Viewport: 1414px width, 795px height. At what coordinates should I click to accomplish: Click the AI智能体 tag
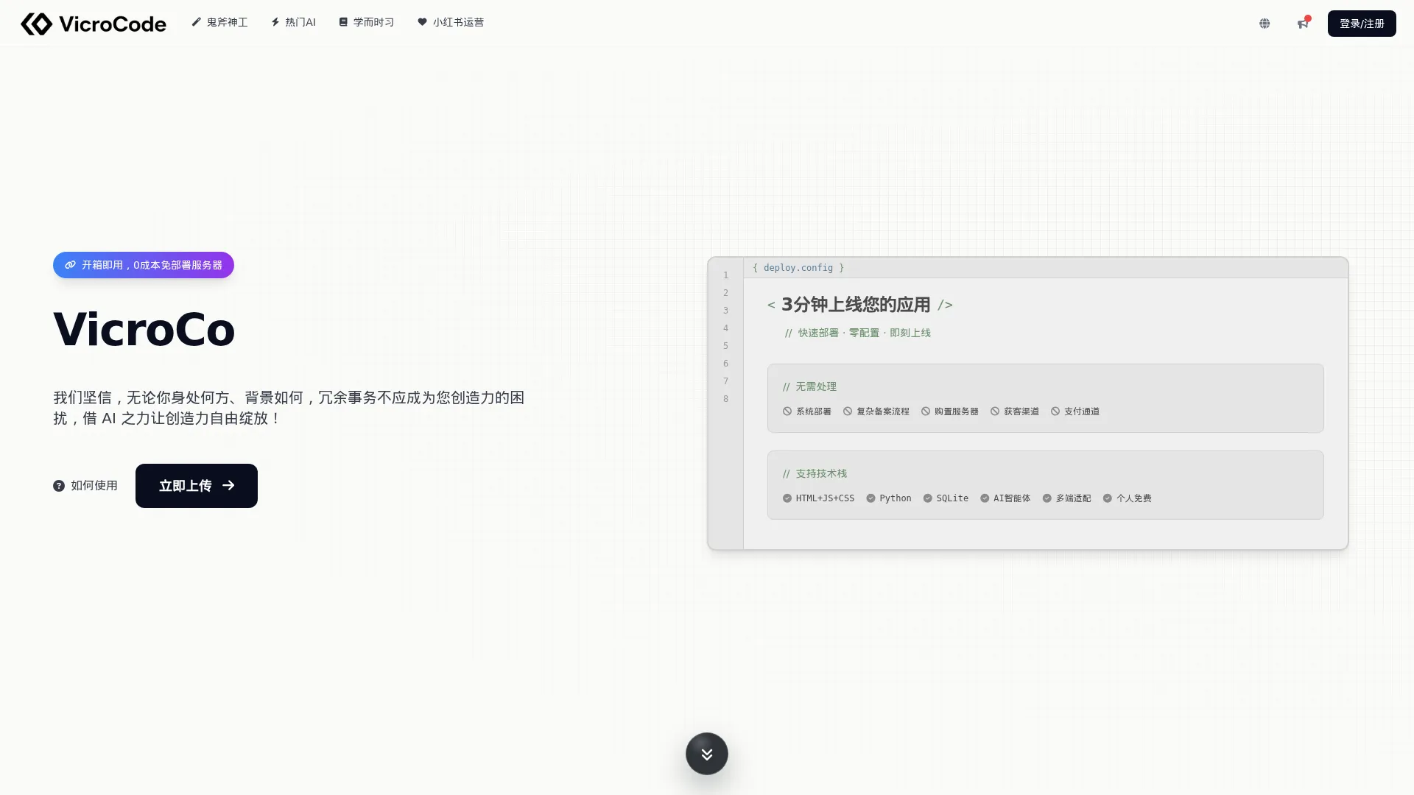pos(1005,498)
